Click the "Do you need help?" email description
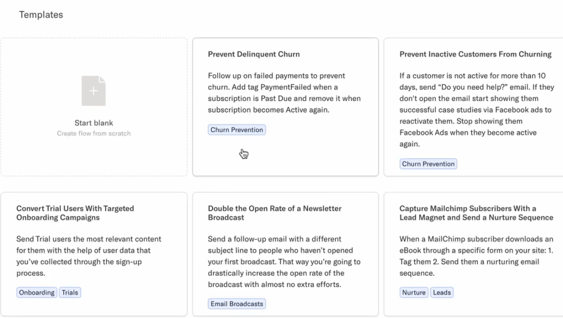 [477, 110]
